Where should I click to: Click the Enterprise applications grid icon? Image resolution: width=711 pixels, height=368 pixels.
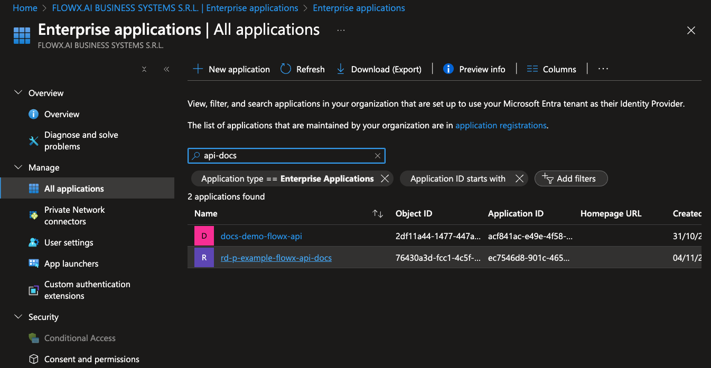22,35
